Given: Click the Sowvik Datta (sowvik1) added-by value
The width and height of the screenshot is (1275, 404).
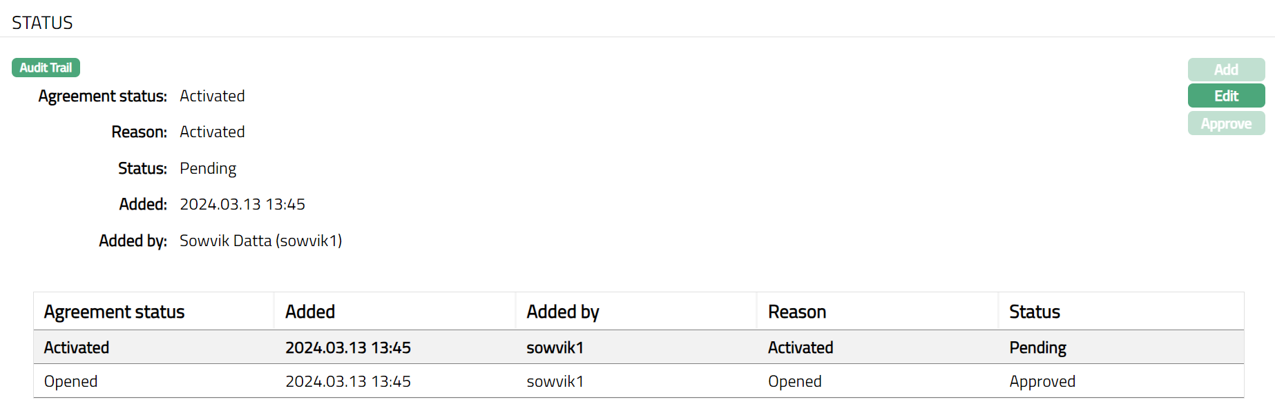Looking at the screenshot, I should pyautogui.click(x=260, y=241).
